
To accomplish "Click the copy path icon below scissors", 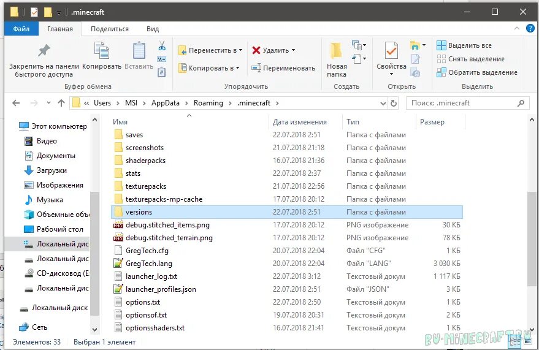I will (x=161, y=59).
